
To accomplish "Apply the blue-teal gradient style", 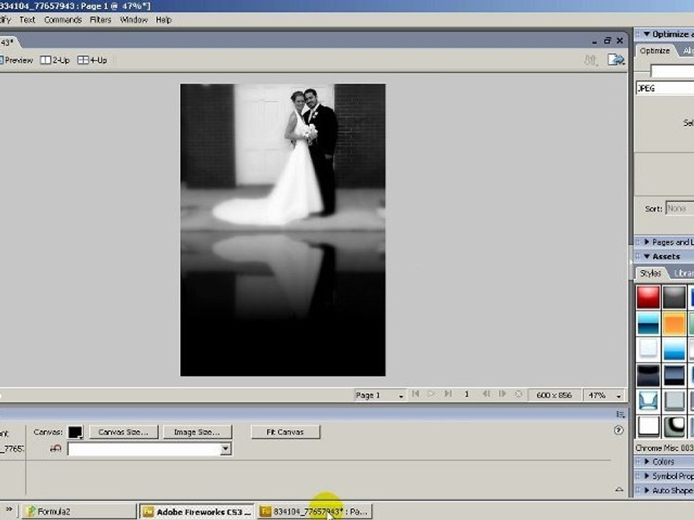I will [x=648, y=324].
